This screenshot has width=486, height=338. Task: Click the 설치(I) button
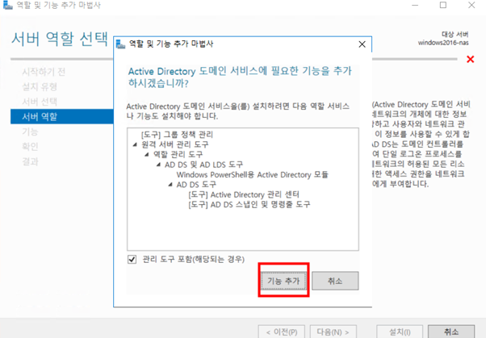pos(400,332)
